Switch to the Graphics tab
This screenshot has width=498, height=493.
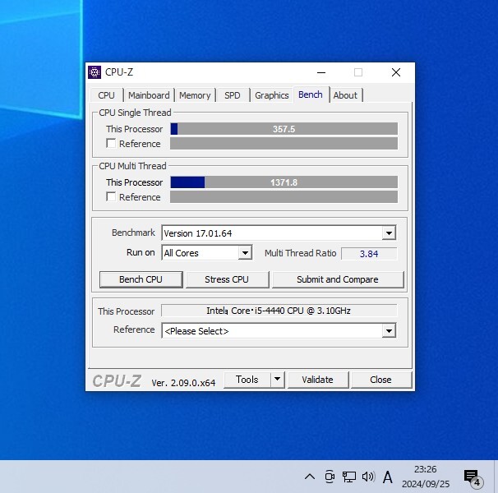[x=272, y=95]
